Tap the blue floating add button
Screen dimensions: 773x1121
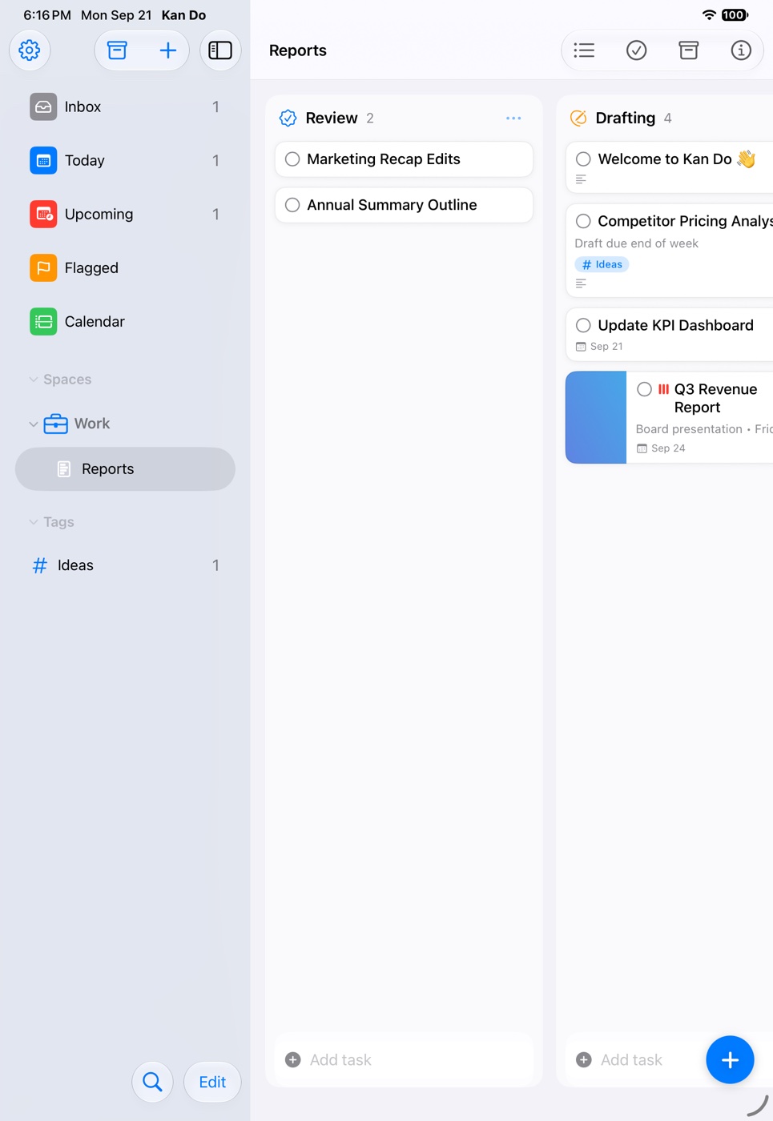[730, 1059]
